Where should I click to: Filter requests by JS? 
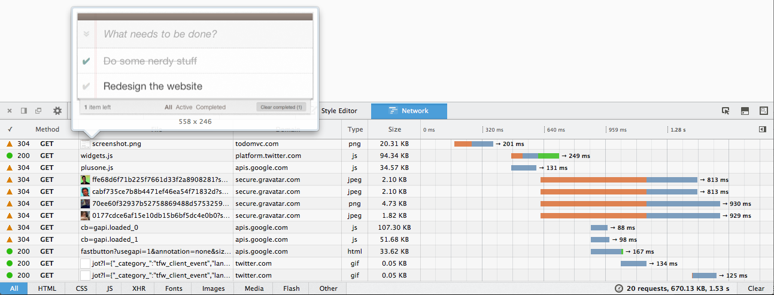110,288
